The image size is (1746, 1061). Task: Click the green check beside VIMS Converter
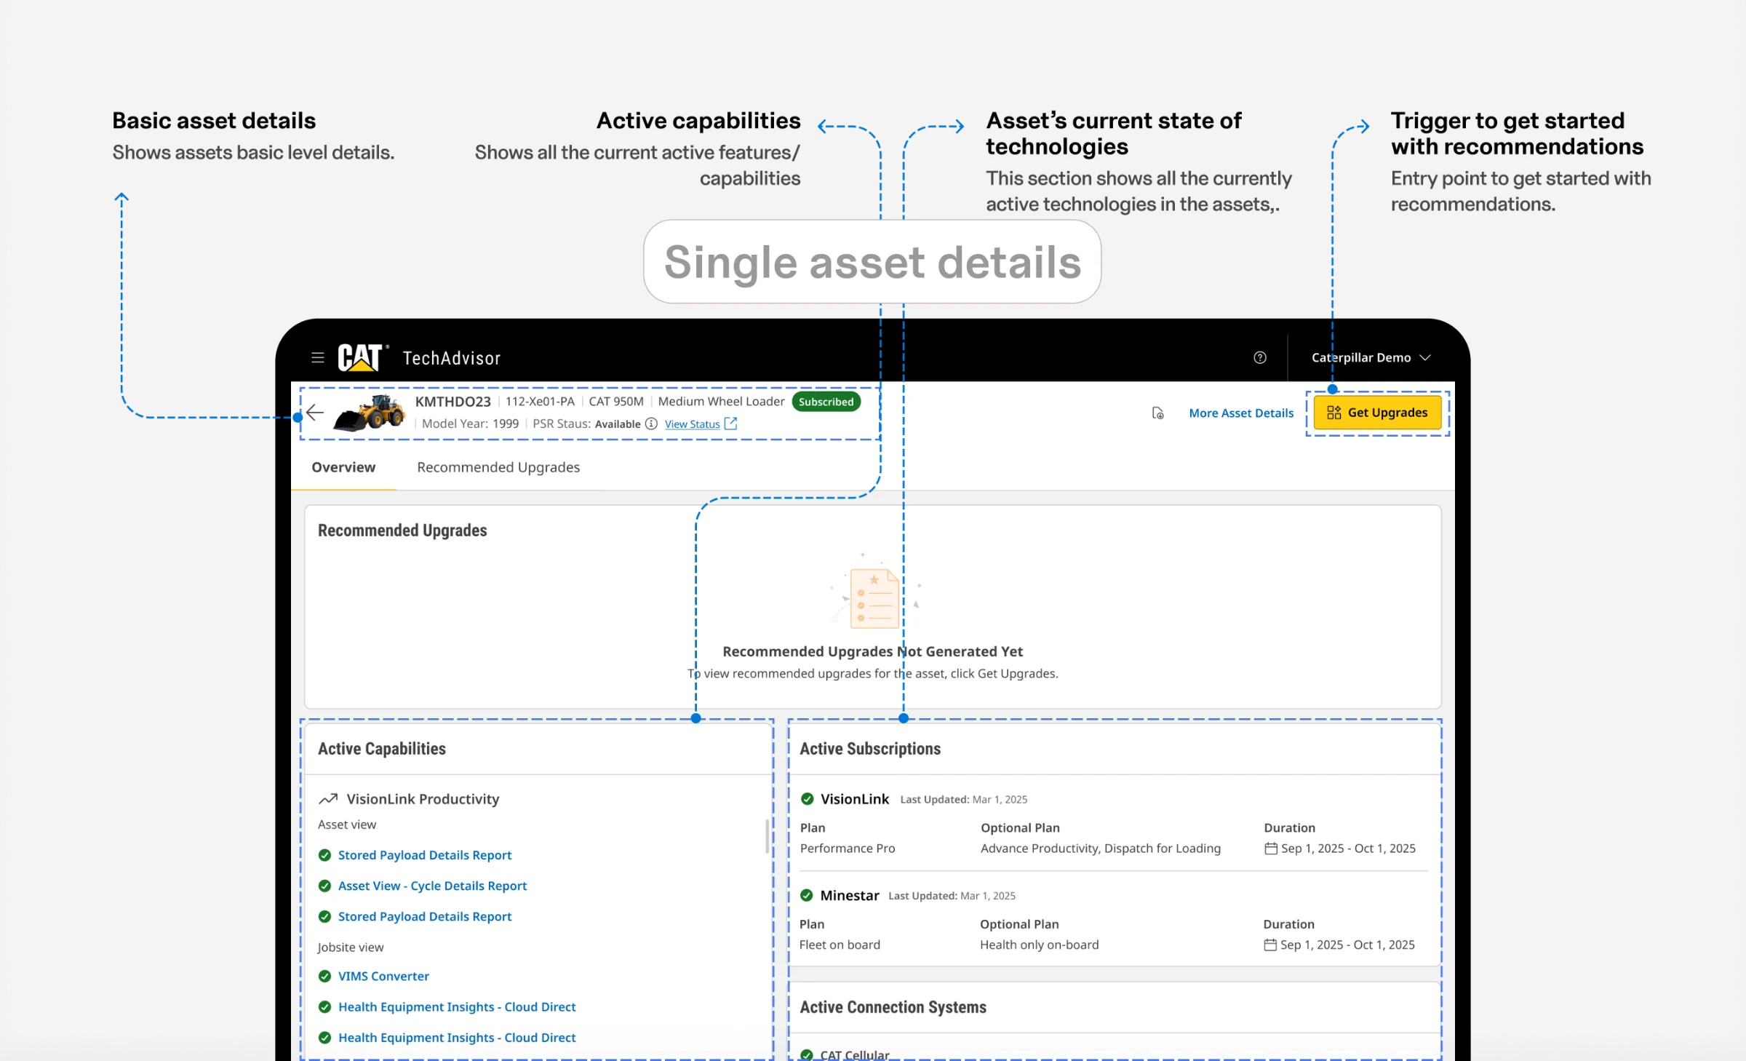[x=324, y=976]
